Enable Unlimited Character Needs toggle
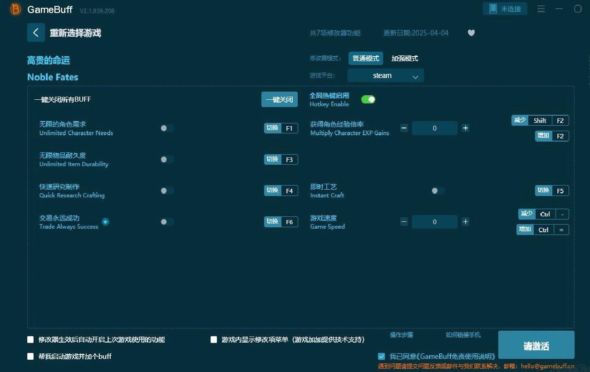 (x=167, y=128)
